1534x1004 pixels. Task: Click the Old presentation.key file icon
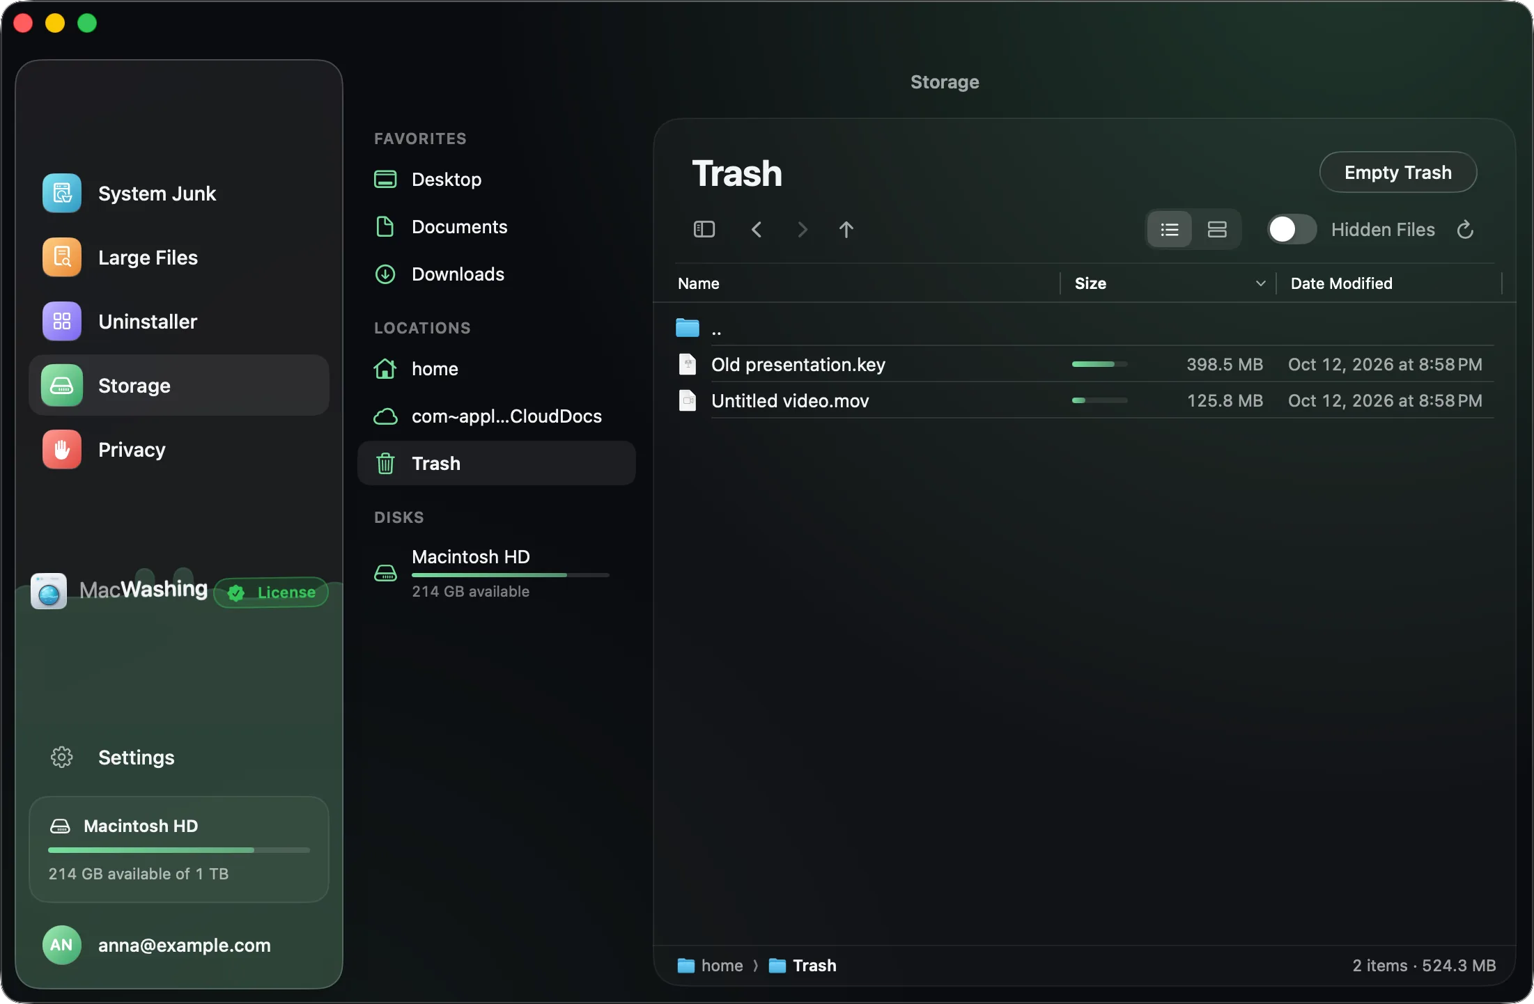688,363
